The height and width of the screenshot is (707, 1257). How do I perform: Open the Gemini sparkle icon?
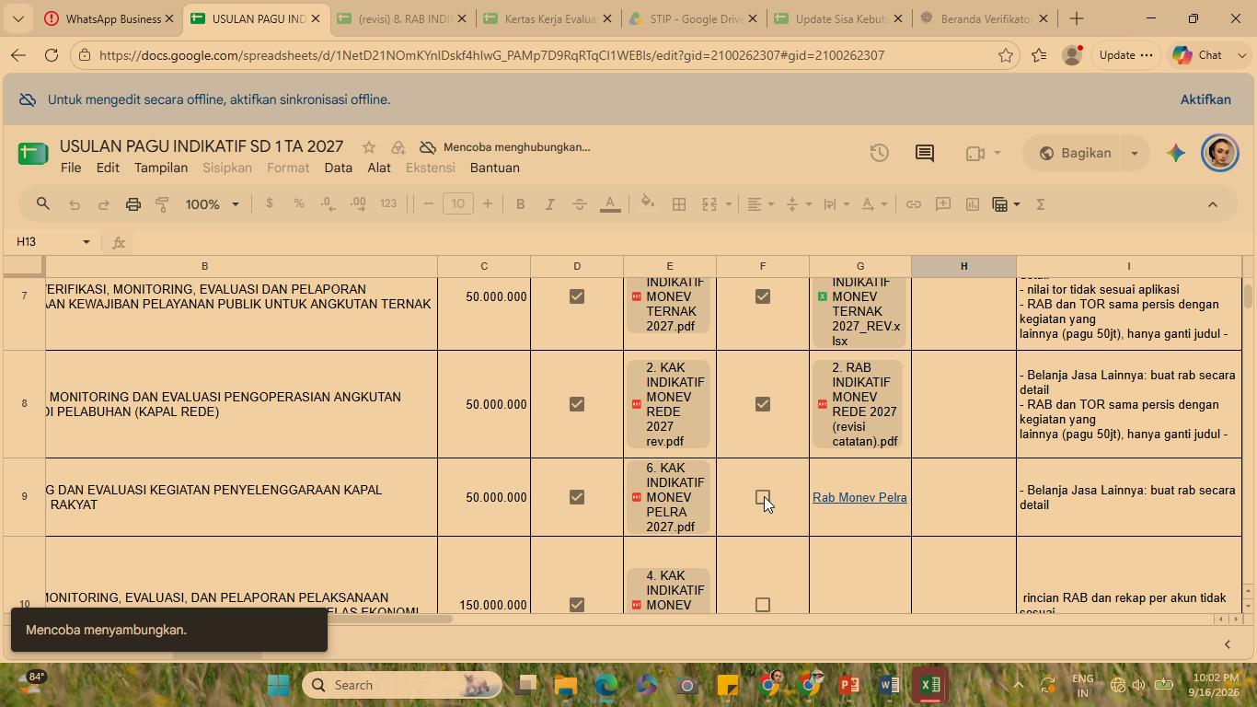[x=1175, y=153]
